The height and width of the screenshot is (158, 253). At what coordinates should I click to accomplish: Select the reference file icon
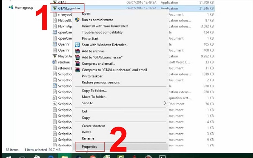55,68
